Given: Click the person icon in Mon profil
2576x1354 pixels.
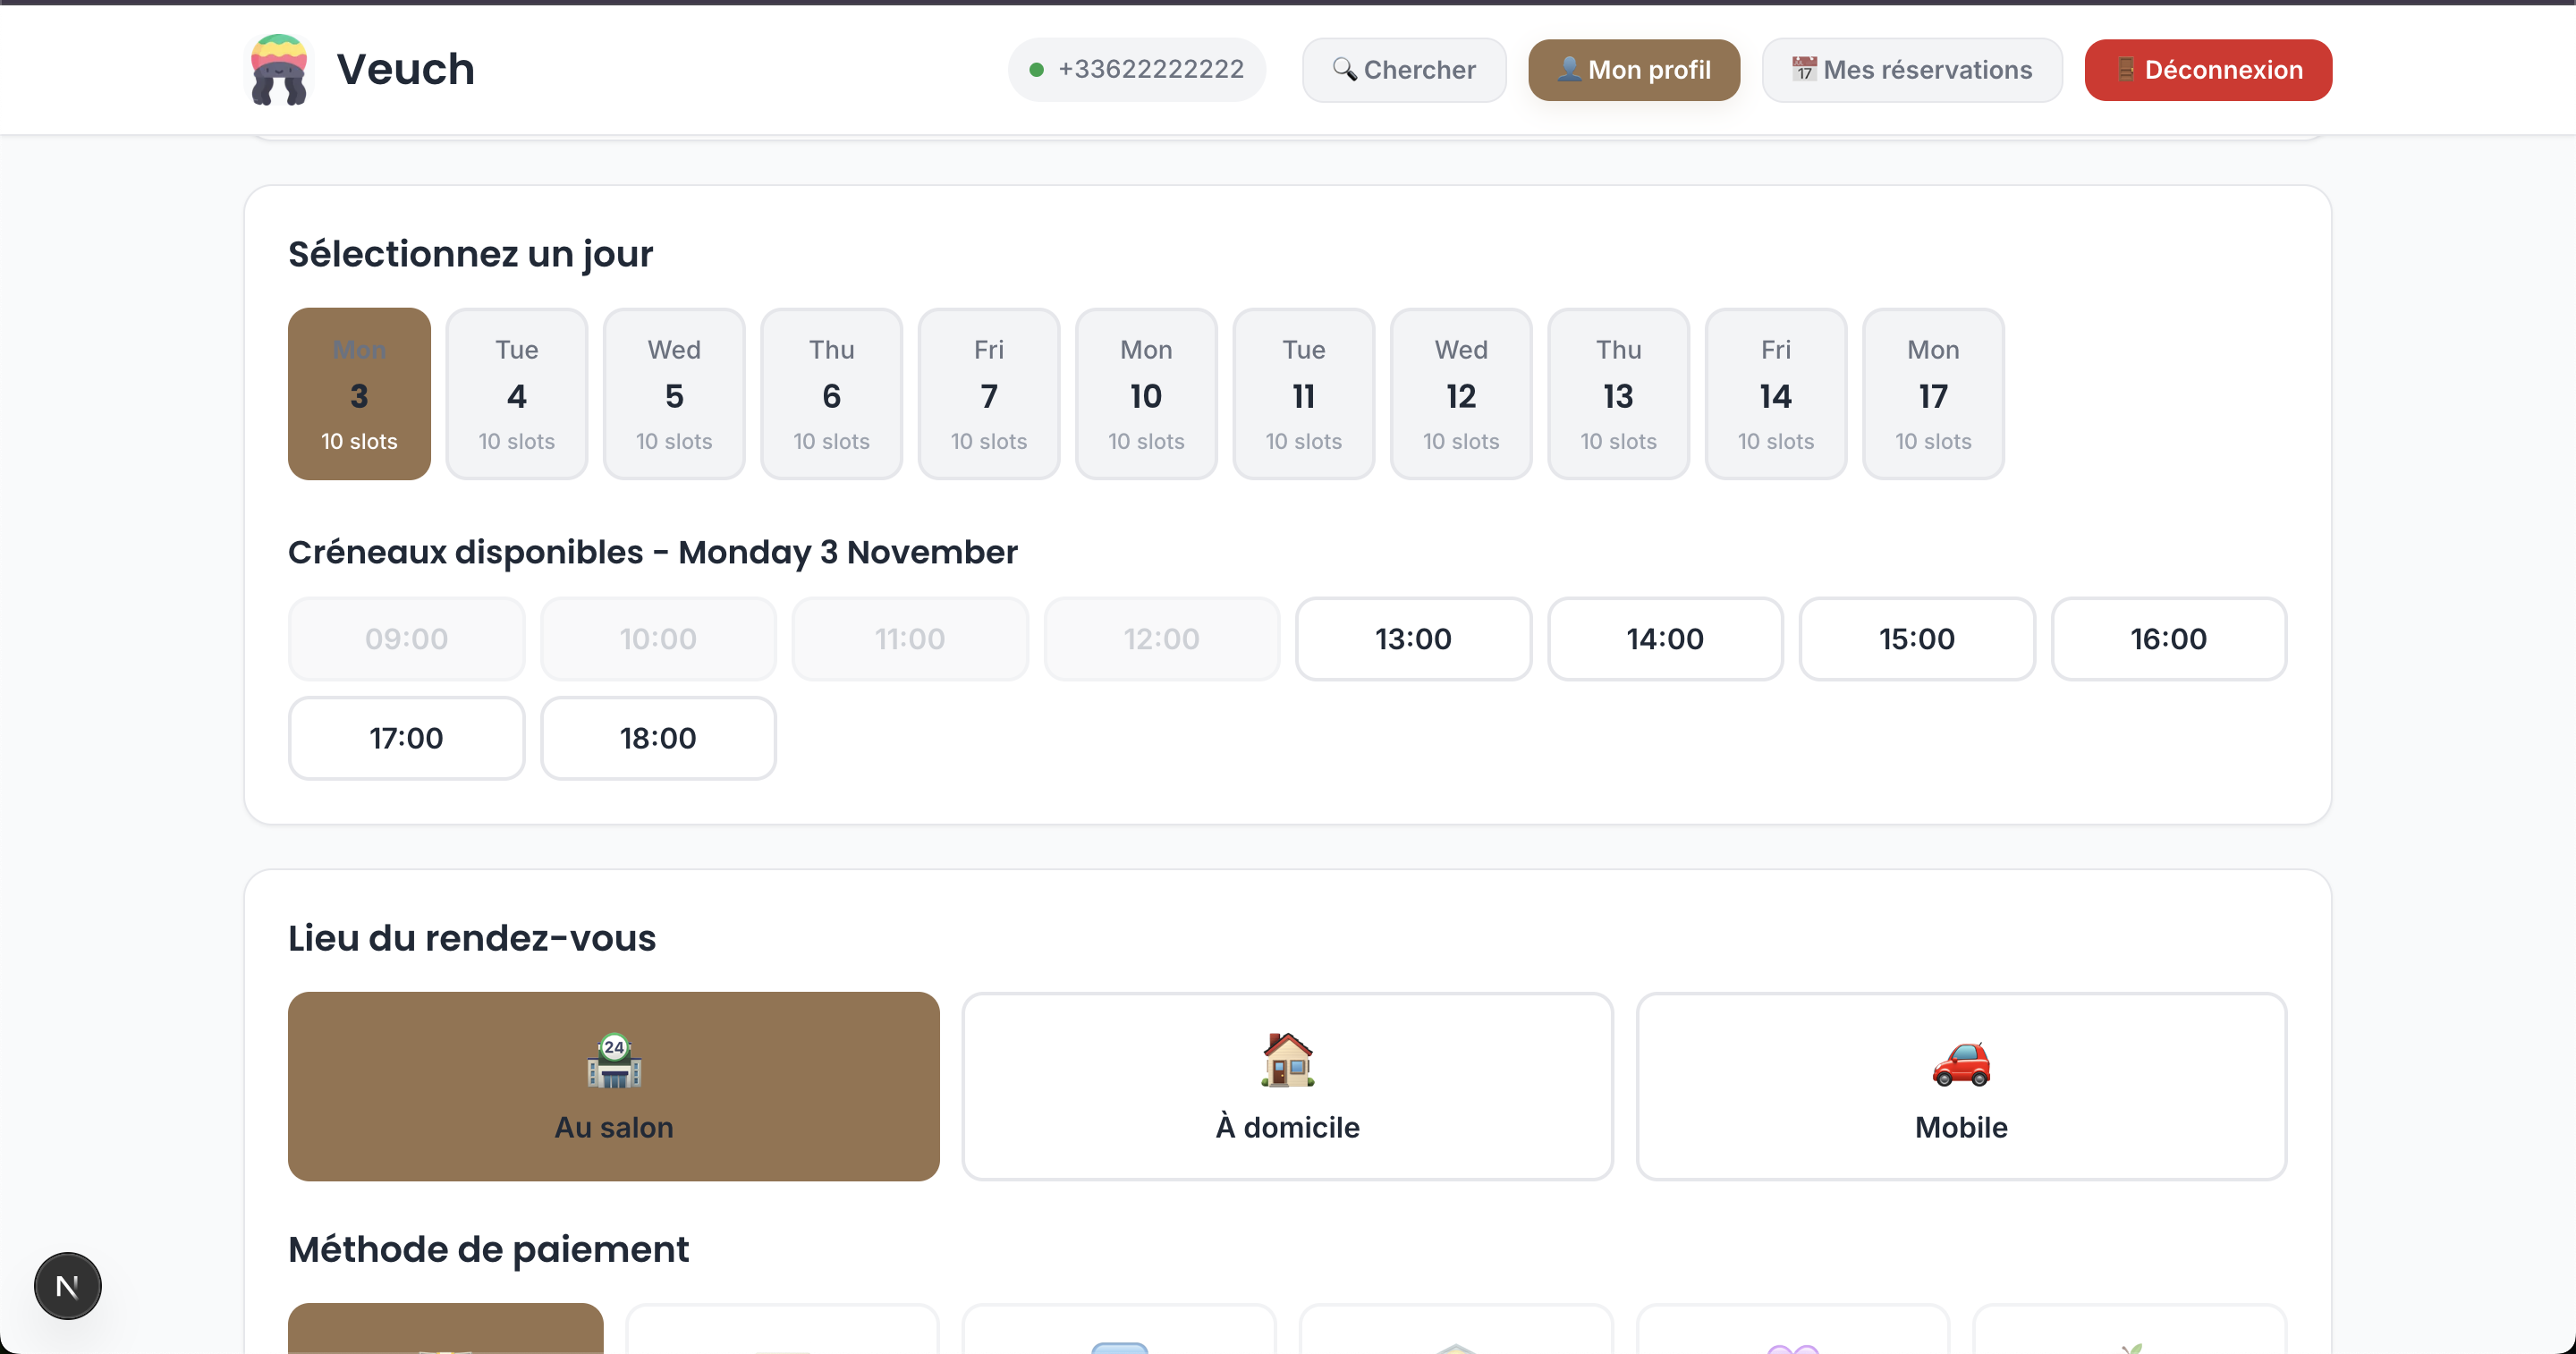Looking at the screenshot, I should point(1569,69).
